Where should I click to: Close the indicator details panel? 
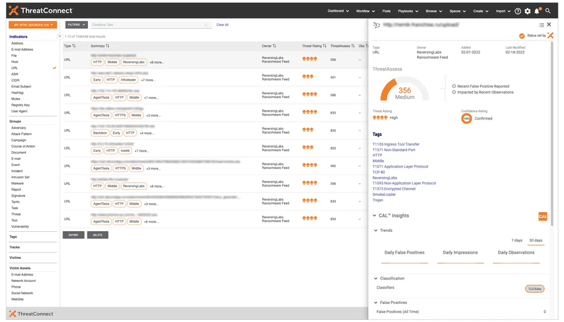click(549, 24)
